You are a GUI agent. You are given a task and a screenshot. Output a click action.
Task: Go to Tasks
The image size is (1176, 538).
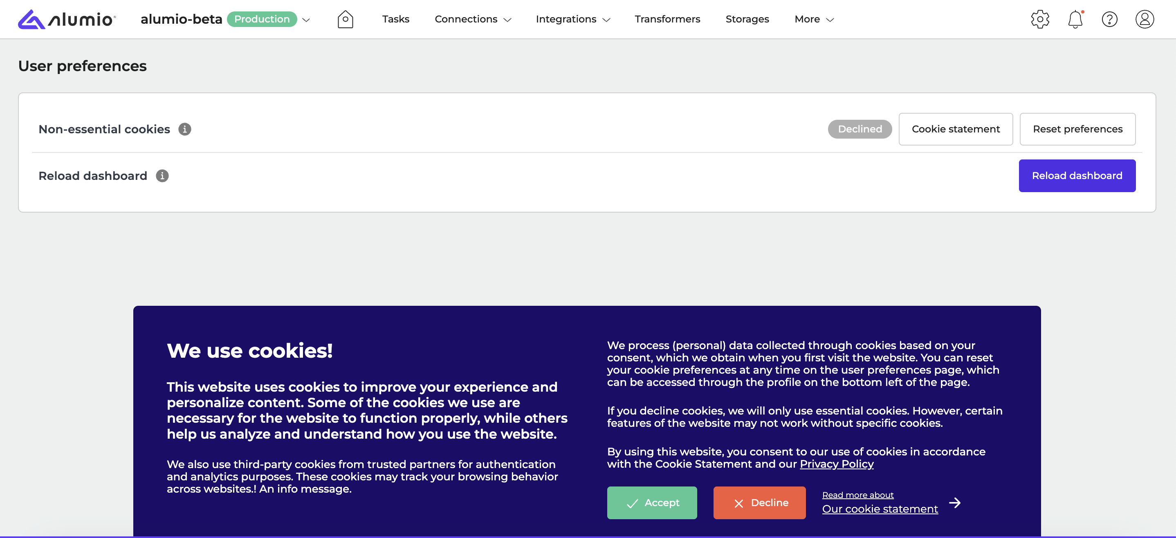click(395, 19)
